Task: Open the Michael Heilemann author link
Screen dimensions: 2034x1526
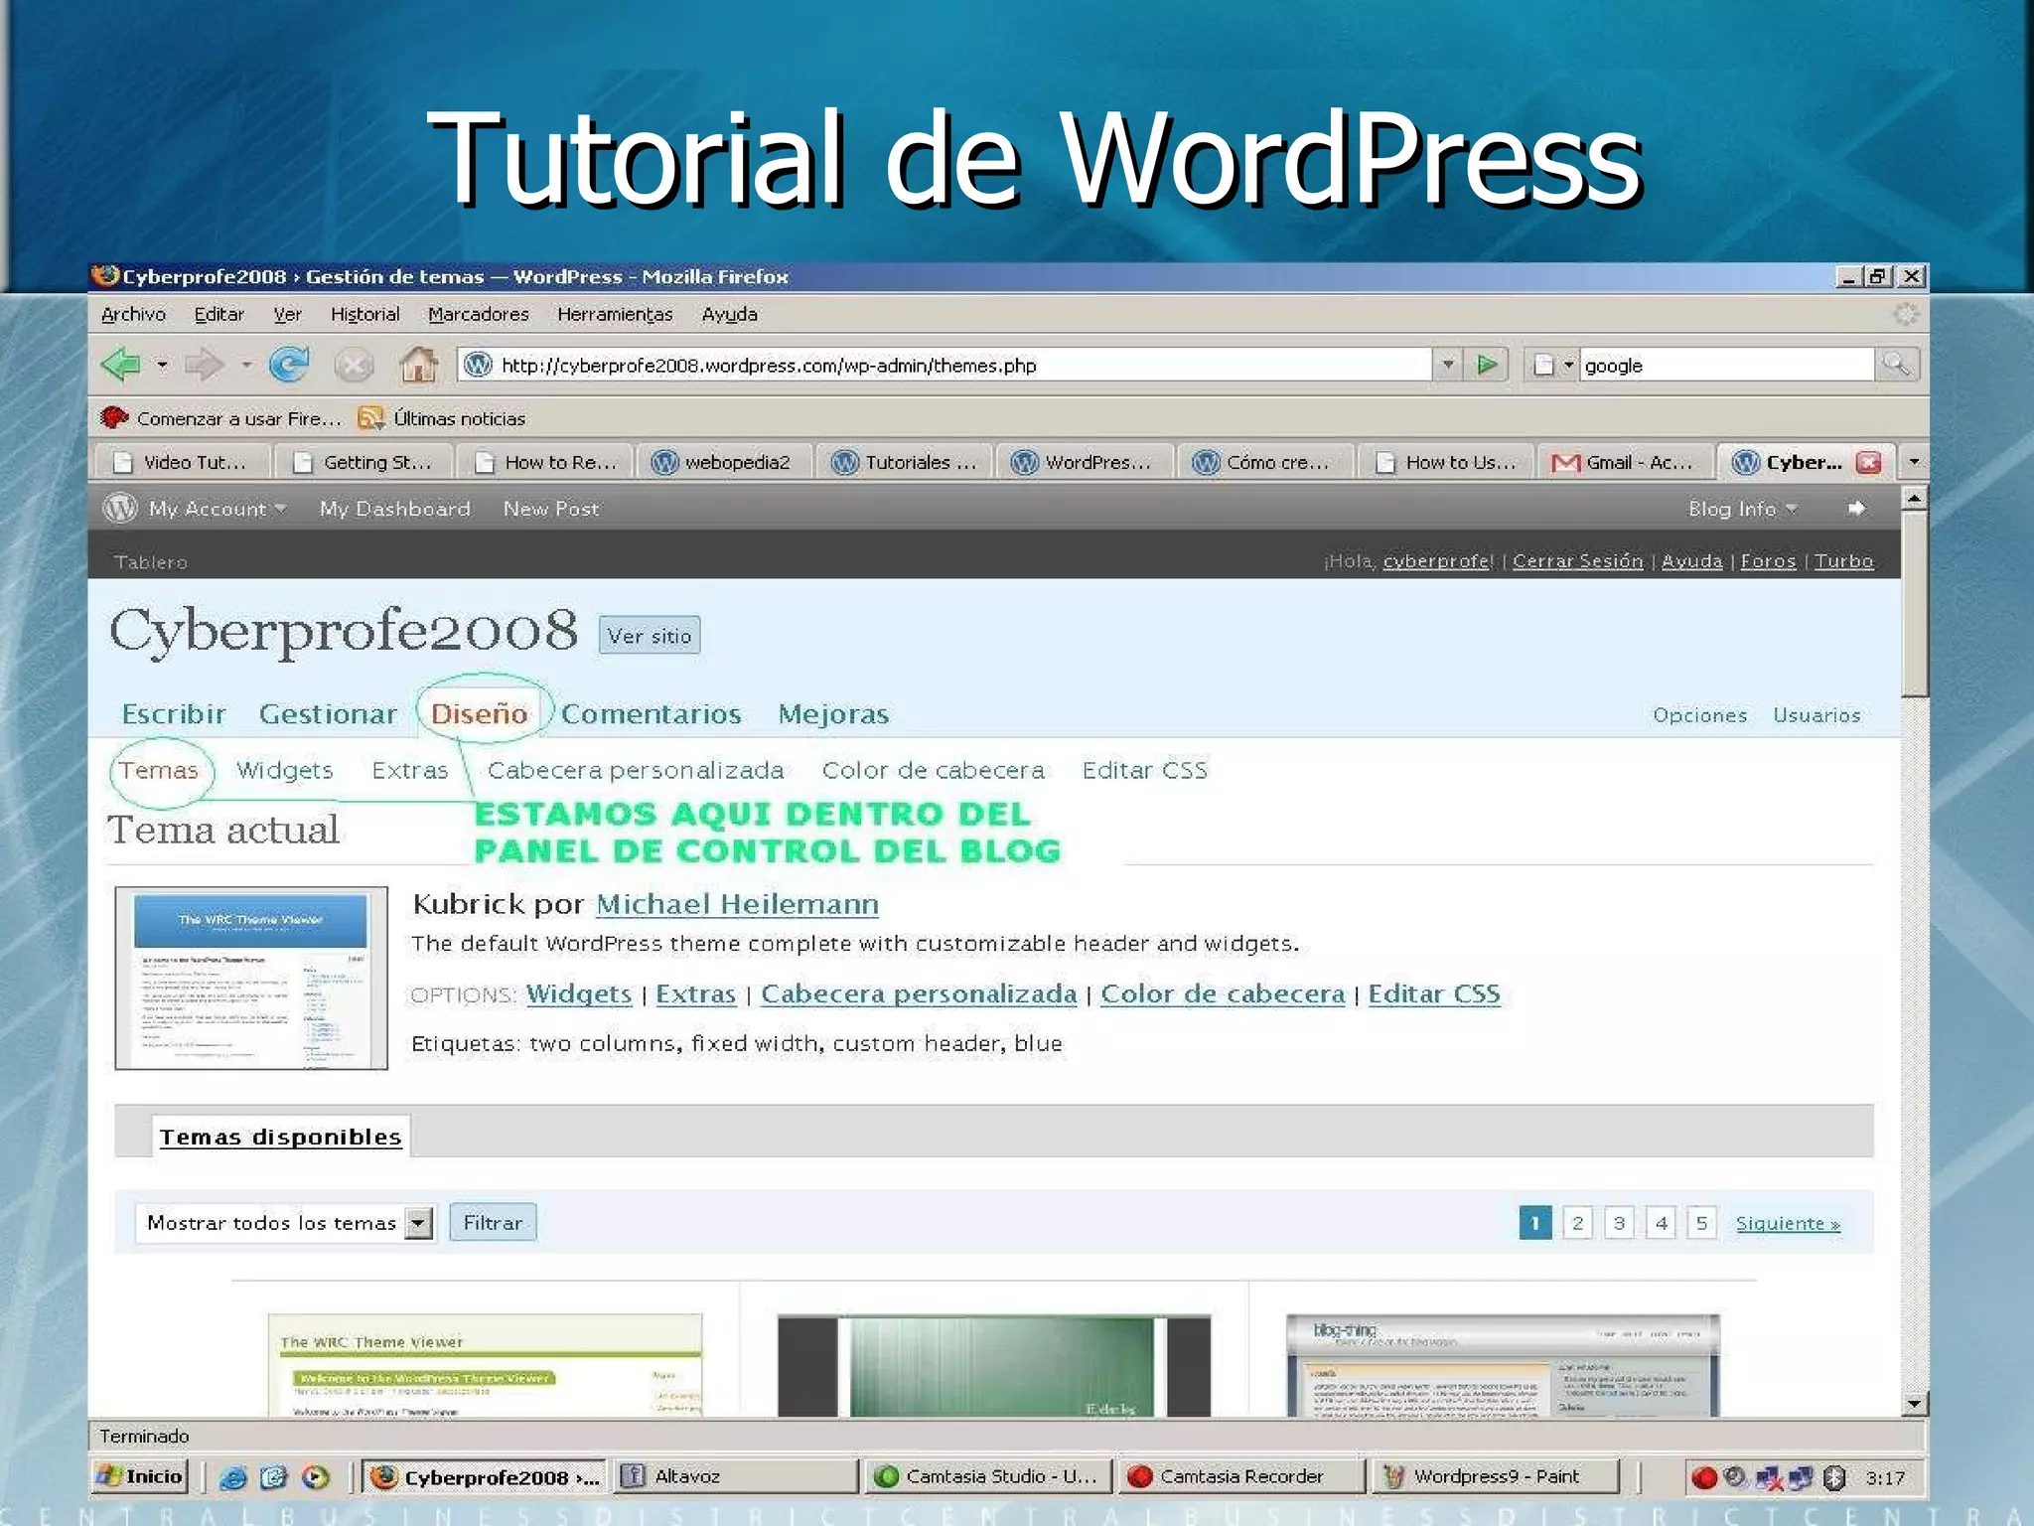Action: pyautogui.click(x=737, y=904)
